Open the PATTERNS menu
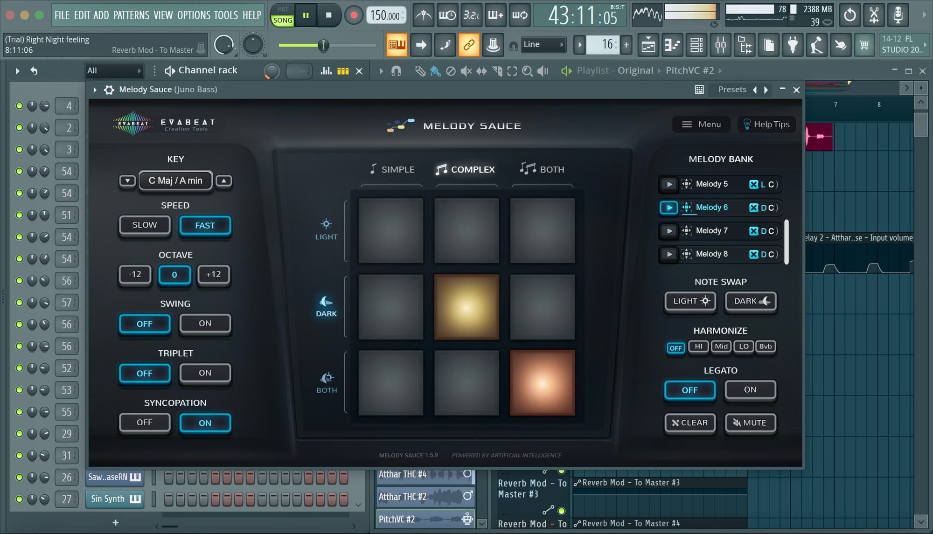Image resolution: width=933 pixels, height=534 pixels. point(132,15)
